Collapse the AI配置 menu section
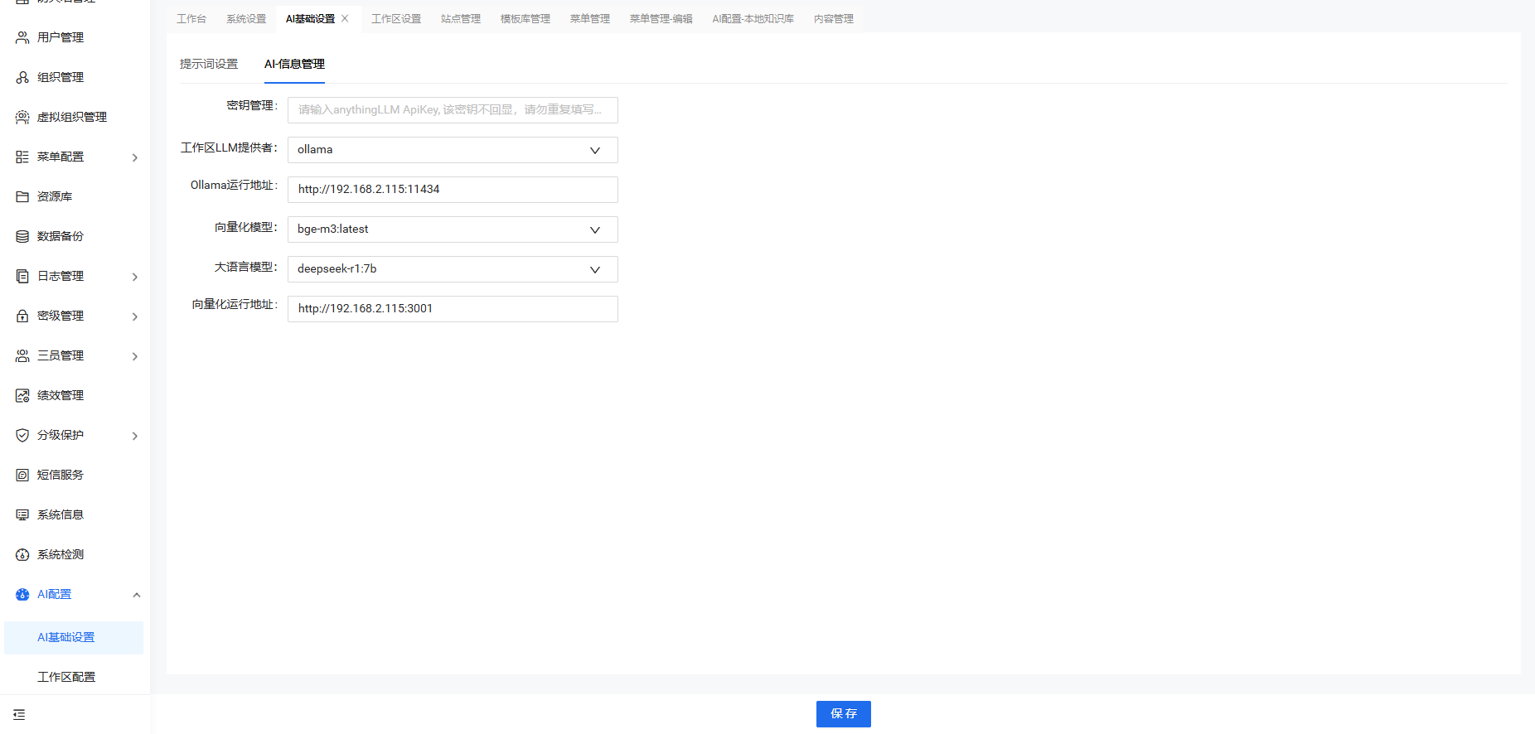 click(x=137, y=595)
